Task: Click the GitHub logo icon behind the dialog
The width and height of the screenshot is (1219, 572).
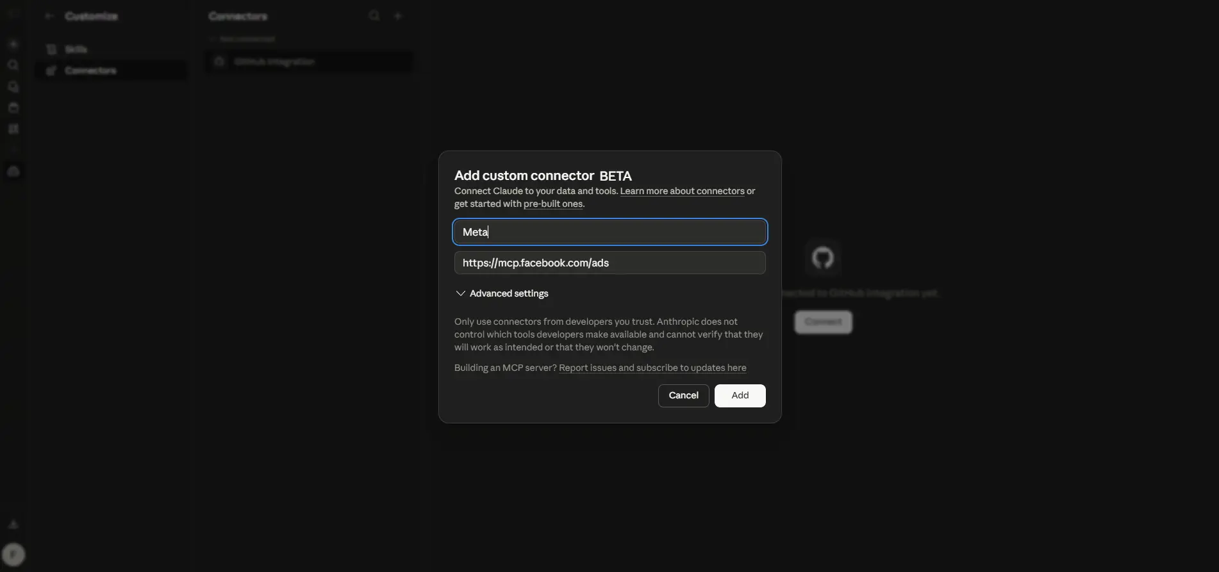Action: pos(823,257)
